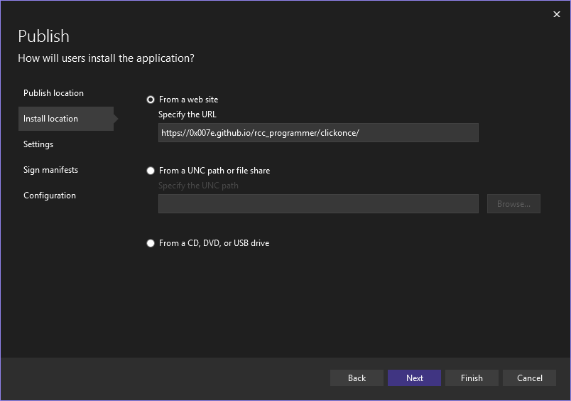Select the From a web site option

pyautogui.click(x=151, y=100)
